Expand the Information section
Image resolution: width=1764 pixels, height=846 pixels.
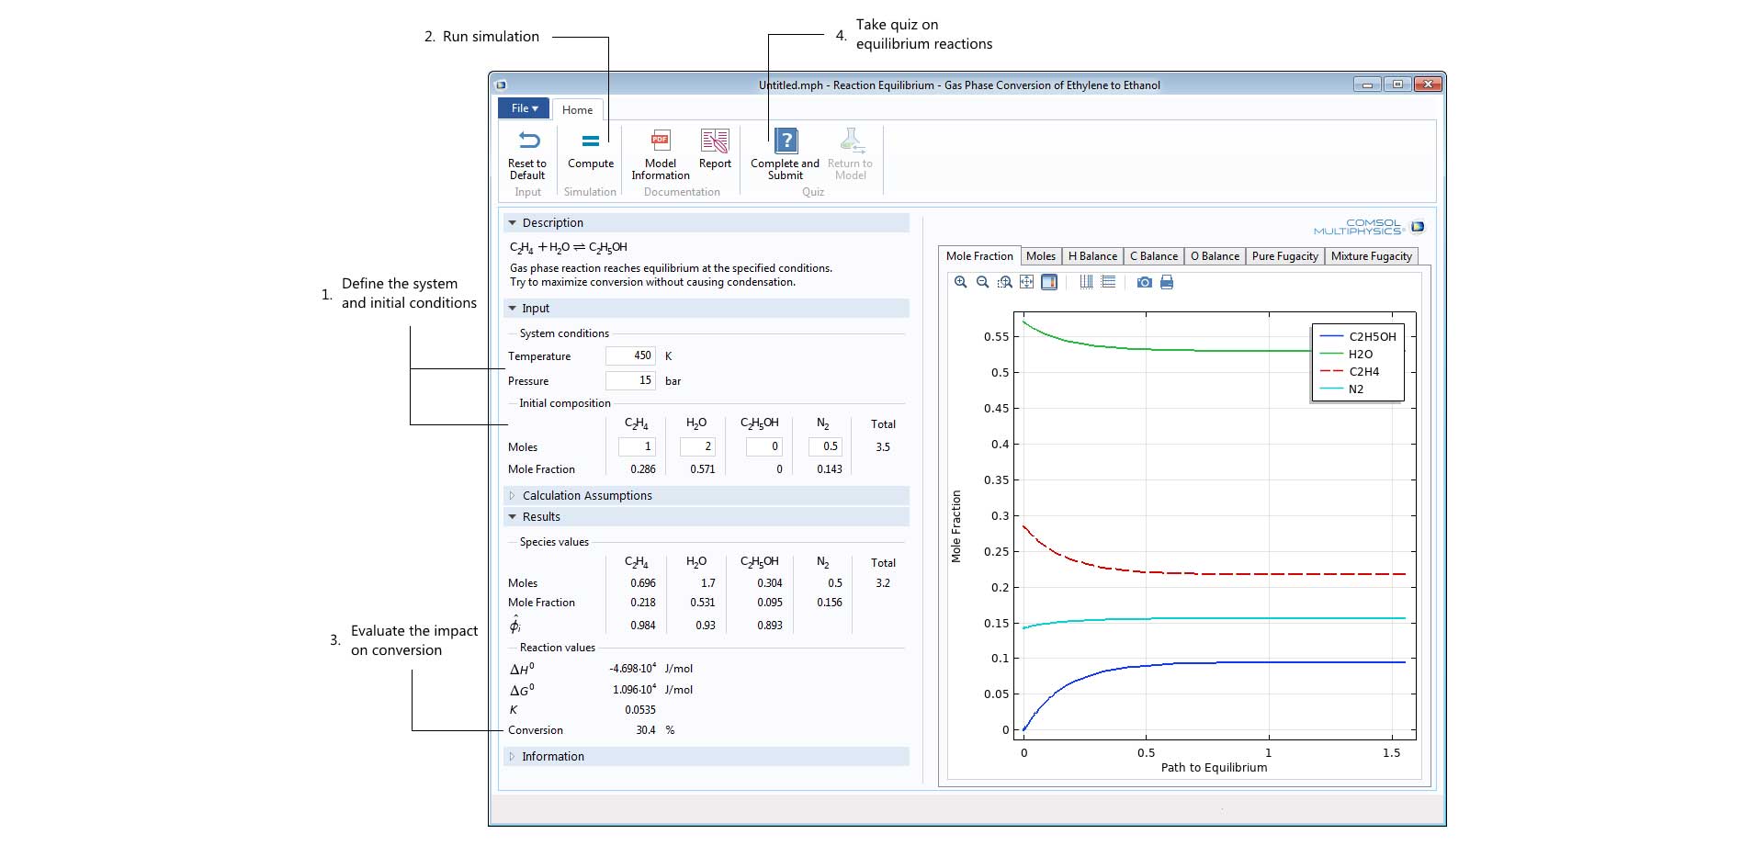click(x=552, y=757)
